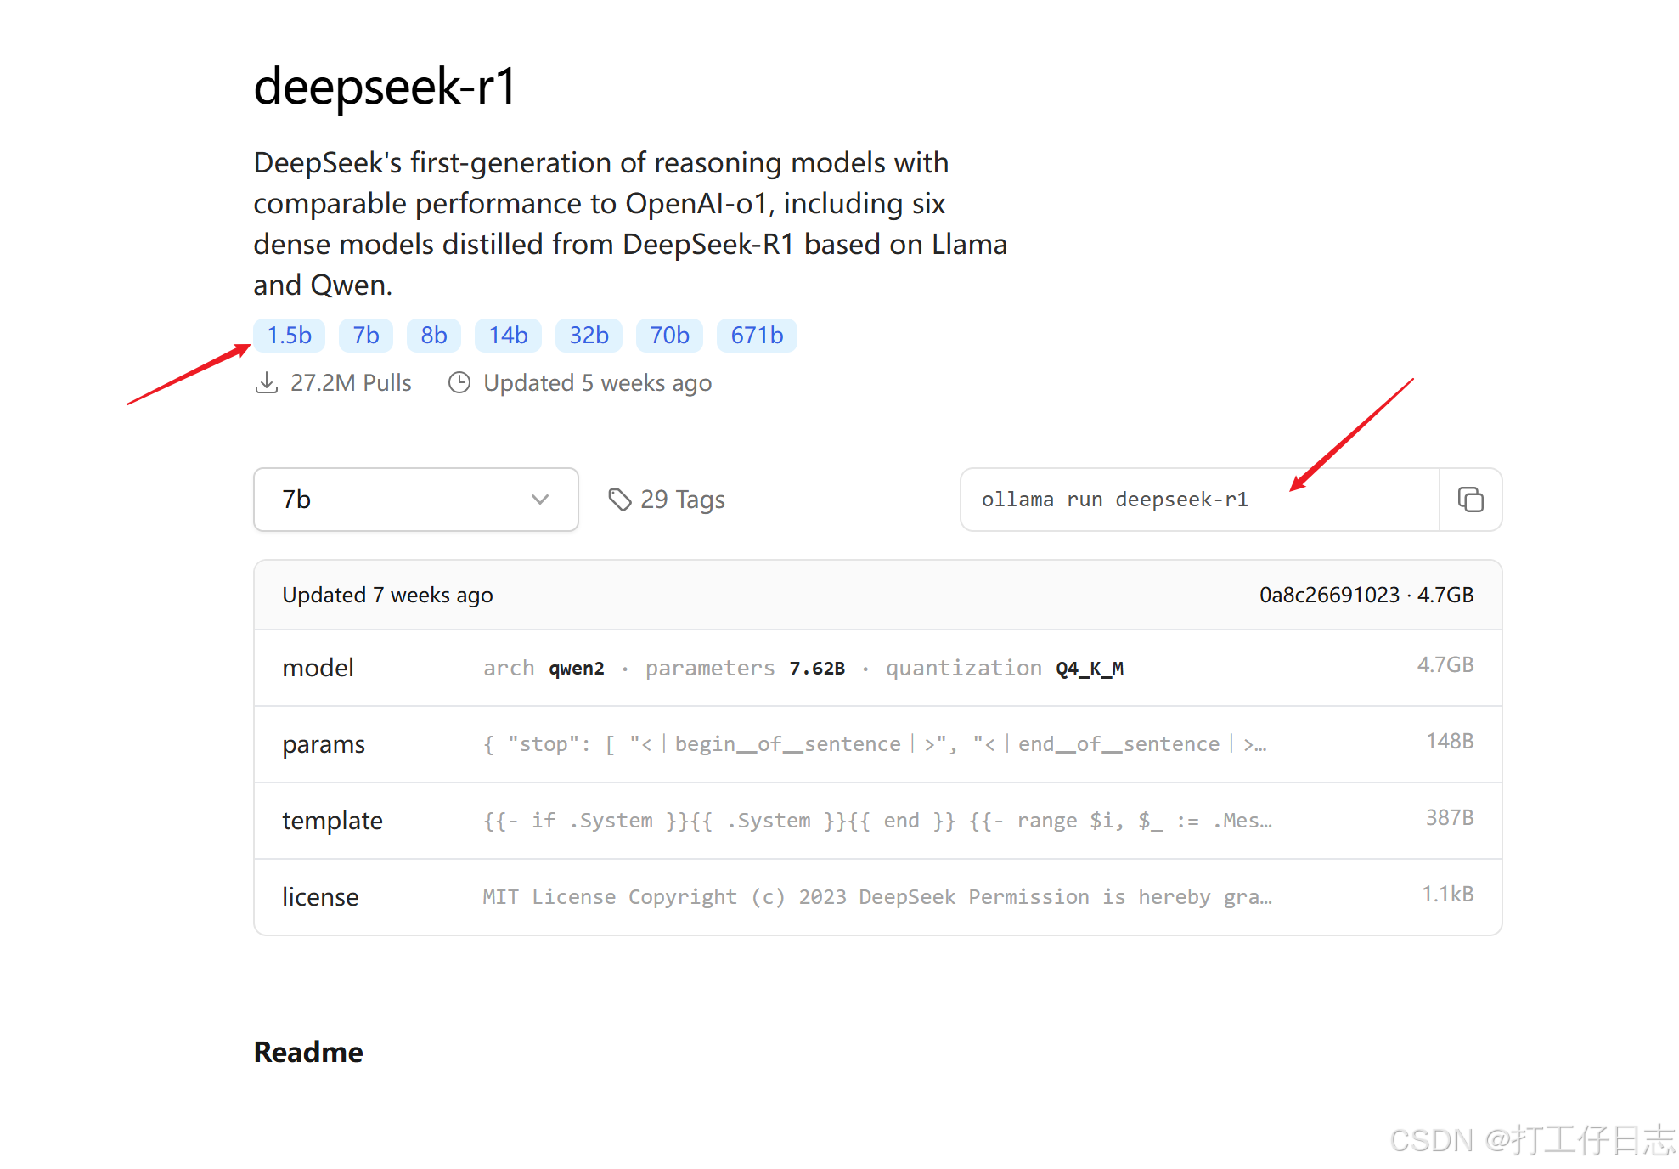Click the download icon next to Pulls

[x=266, y=383]
